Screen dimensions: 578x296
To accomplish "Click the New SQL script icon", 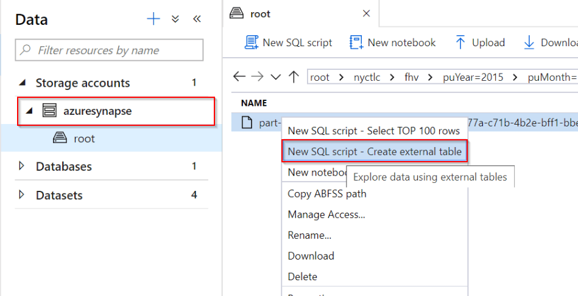I will (x=252, y=43).
